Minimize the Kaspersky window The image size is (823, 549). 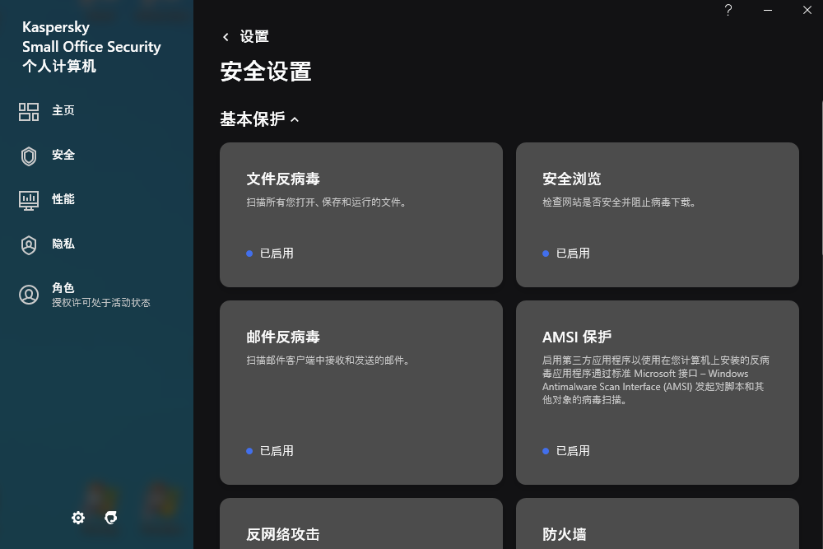[x=767, y=10]
